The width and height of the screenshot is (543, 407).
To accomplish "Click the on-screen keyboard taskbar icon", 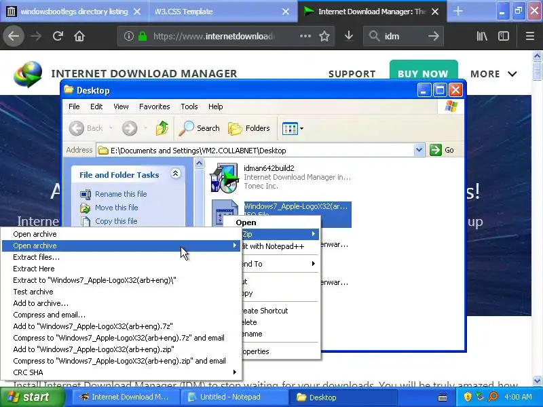I will (443, 397).
